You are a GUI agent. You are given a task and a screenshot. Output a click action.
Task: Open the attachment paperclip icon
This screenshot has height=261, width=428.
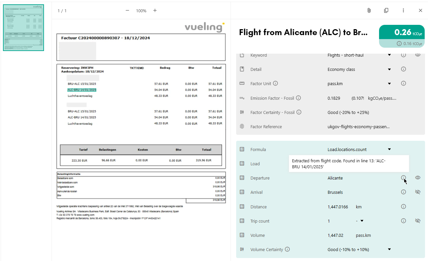tap(369, 11)
